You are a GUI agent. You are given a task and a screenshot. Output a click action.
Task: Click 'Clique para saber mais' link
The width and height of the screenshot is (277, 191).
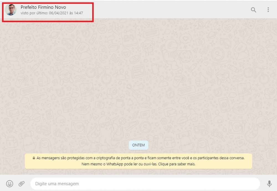pyautogui.click(x=178, y=164)
